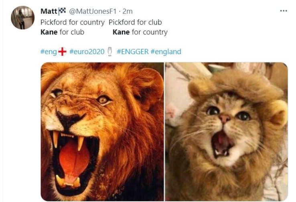The image size is (296, 202).
Task: Select the bold 'Kane' before 'for club'
Action: point(49,32)
